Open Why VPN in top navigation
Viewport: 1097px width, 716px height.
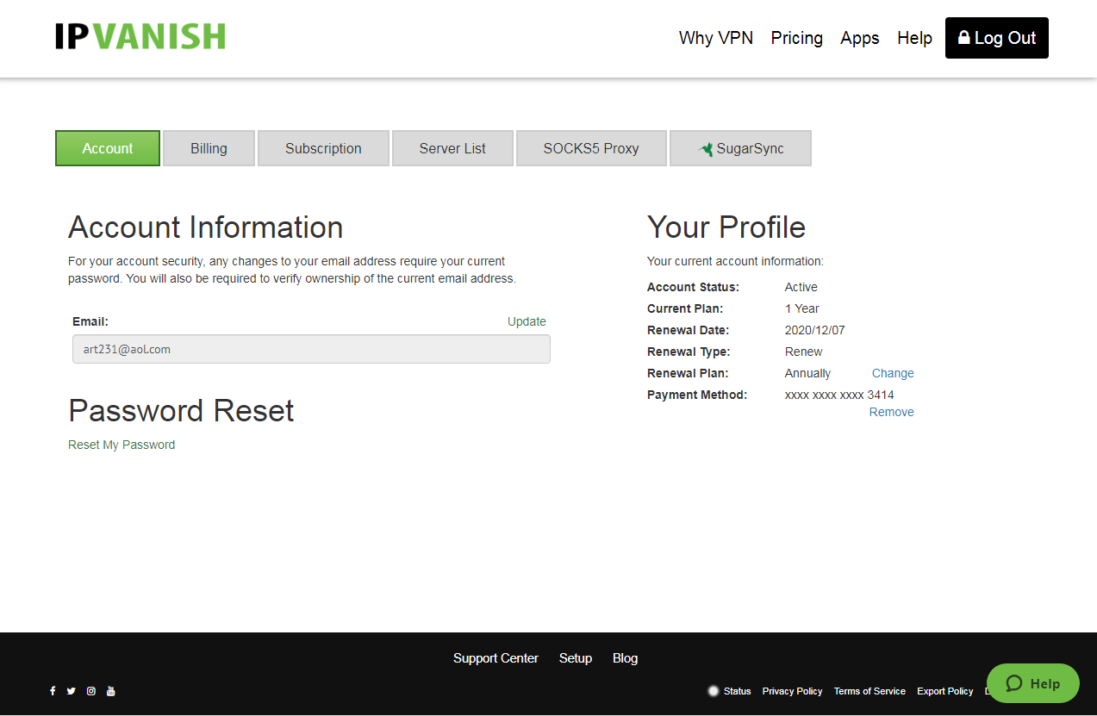[x=716, y=38]
